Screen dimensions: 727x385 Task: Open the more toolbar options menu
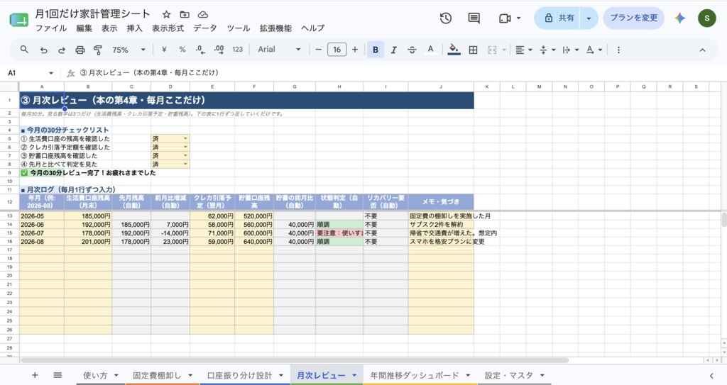pyautogui.click(x=618, y=50)
